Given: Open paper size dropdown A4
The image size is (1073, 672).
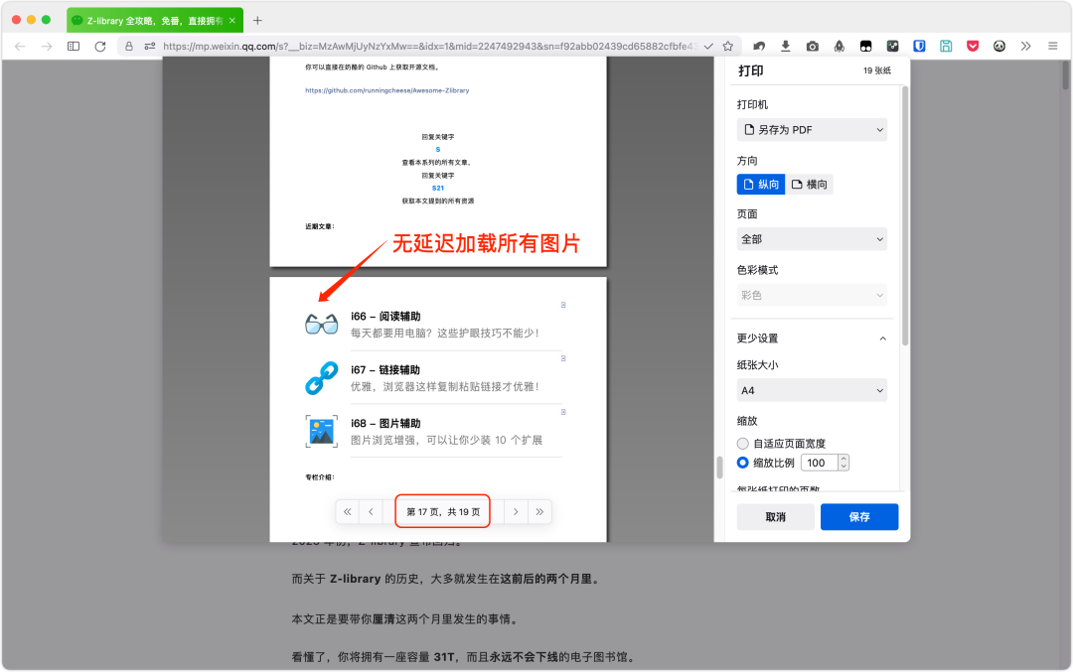Looking at the screenshot, I should tap(812, 390).
